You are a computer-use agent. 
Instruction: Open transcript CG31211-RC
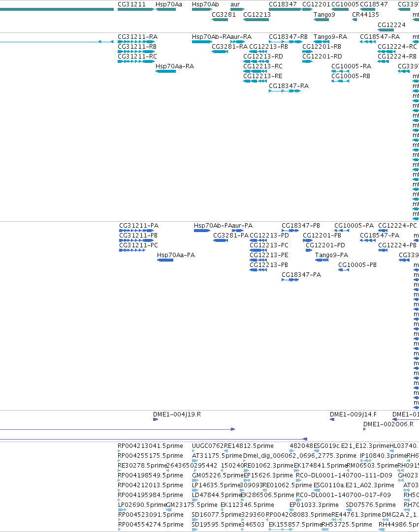(137, 57)
